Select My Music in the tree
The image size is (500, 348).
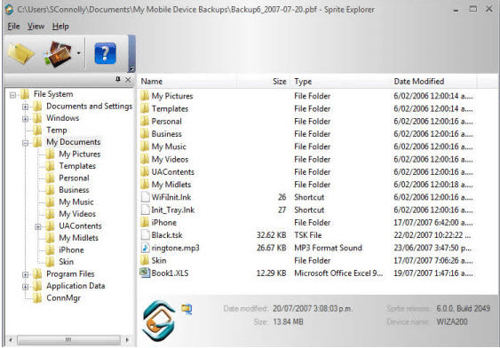(x=76, y=202)
